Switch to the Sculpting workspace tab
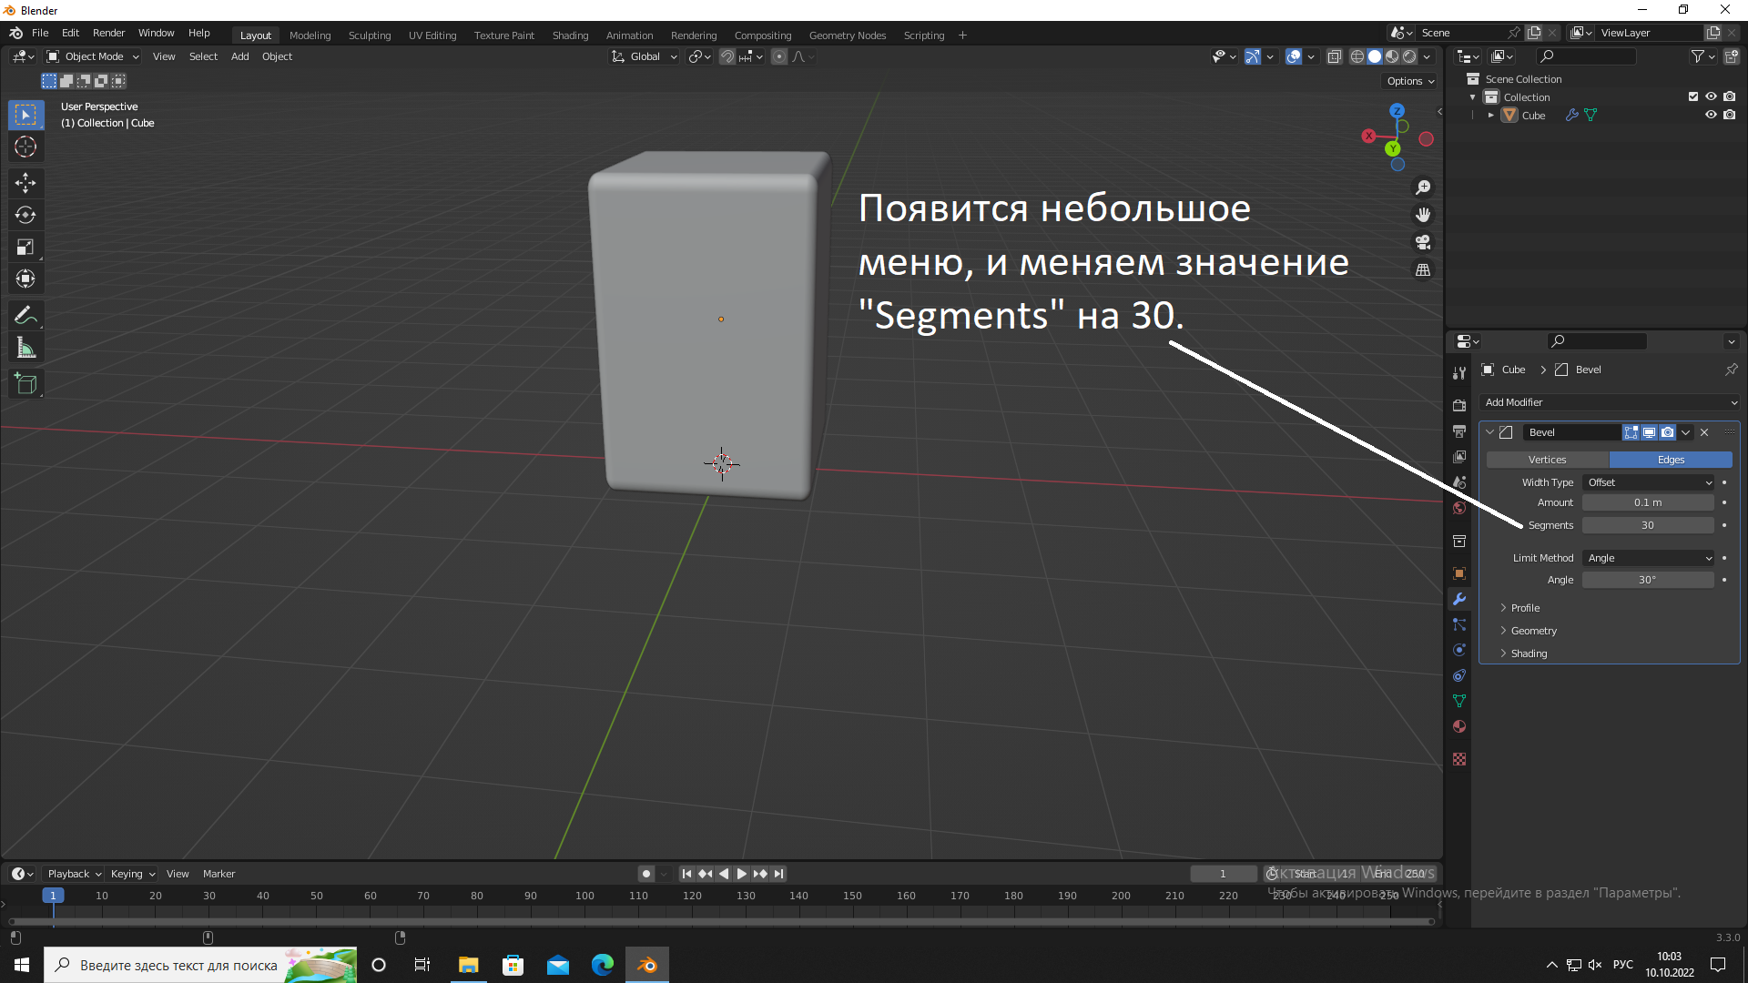The height and width of the screenshot is (983, 1748). tap(370, 35)
